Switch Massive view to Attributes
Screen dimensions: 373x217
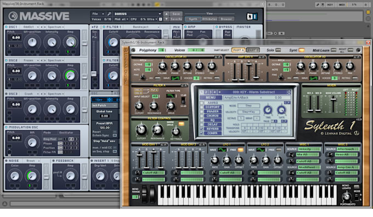210,19
